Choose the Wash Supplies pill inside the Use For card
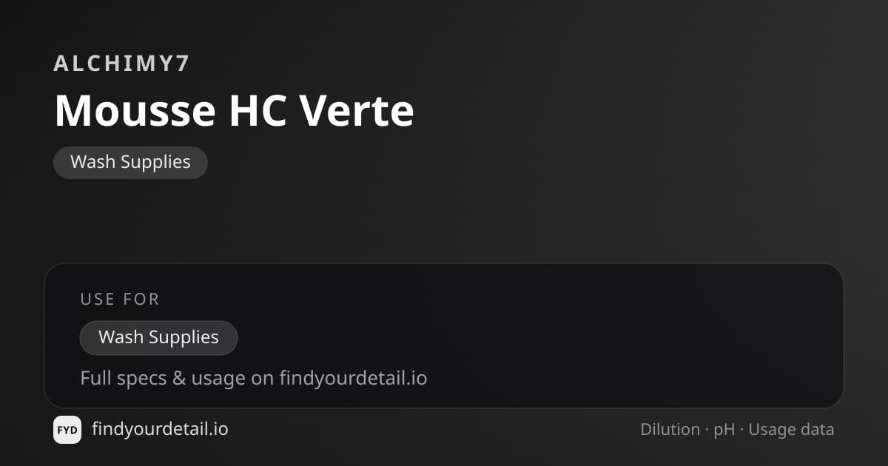 [x=158, y=337]
